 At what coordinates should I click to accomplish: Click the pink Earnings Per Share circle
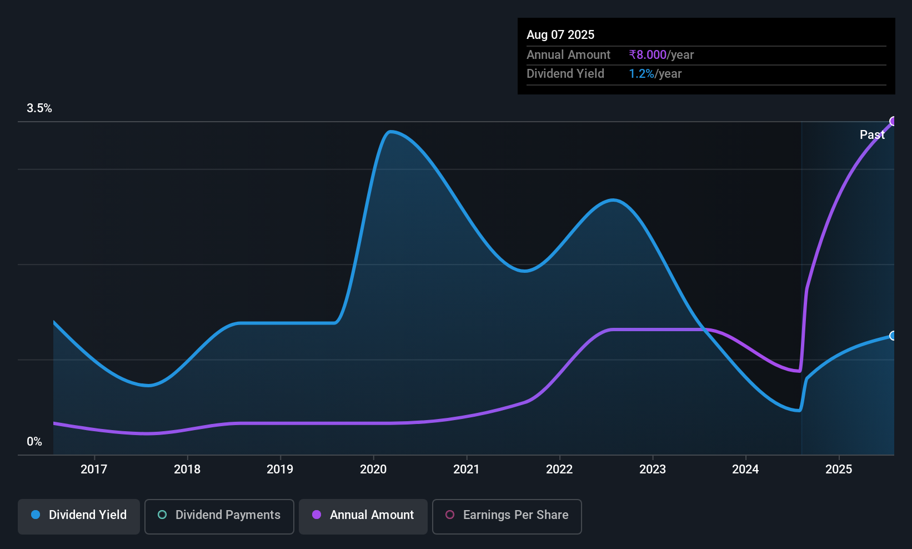tap(450, 515)
